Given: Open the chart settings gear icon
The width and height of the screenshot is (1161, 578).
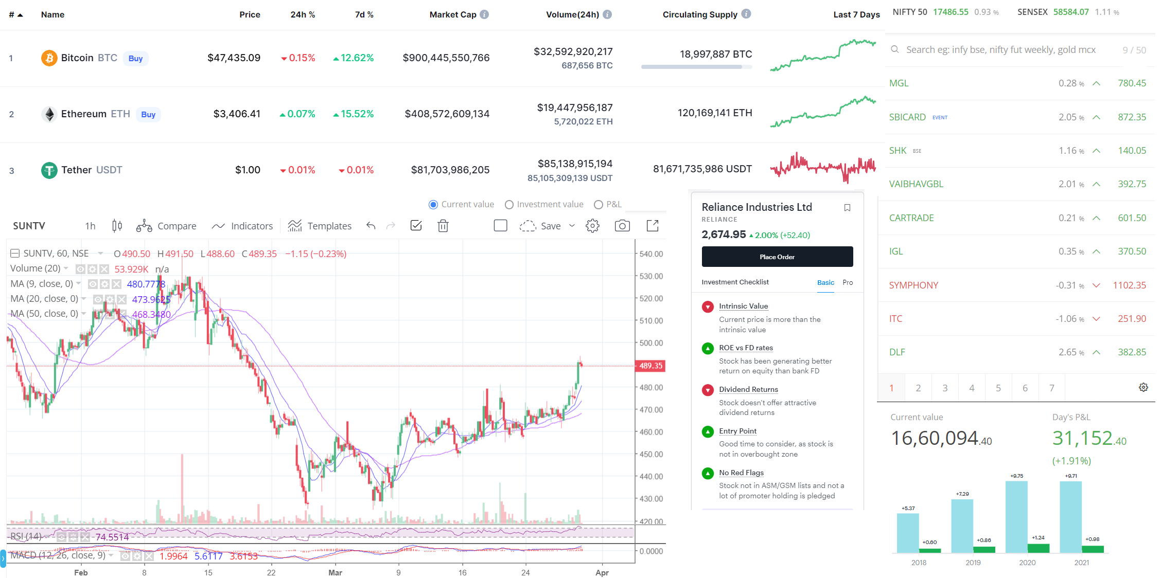Looking at the screenshot, I should point(592,226).
